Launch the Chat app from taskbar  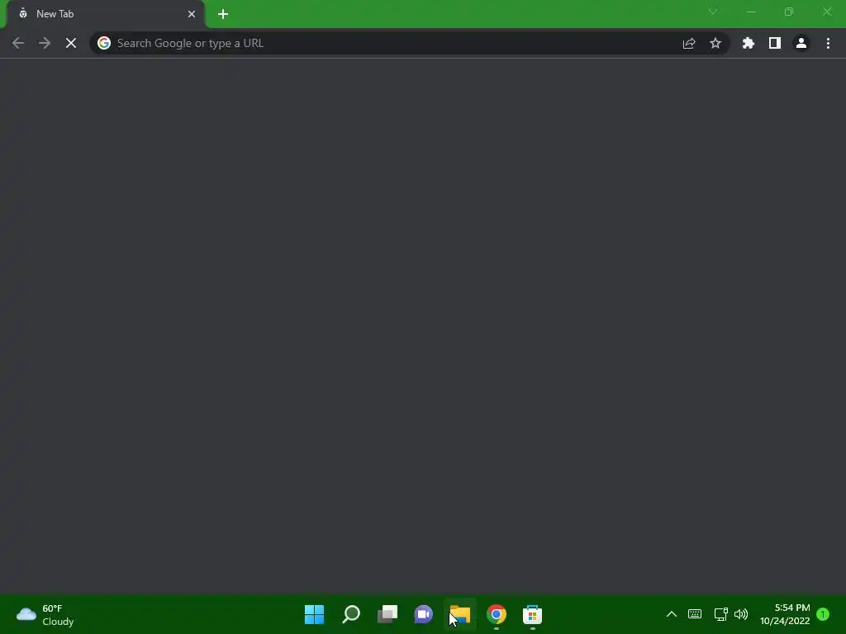[x=424, y=614]
